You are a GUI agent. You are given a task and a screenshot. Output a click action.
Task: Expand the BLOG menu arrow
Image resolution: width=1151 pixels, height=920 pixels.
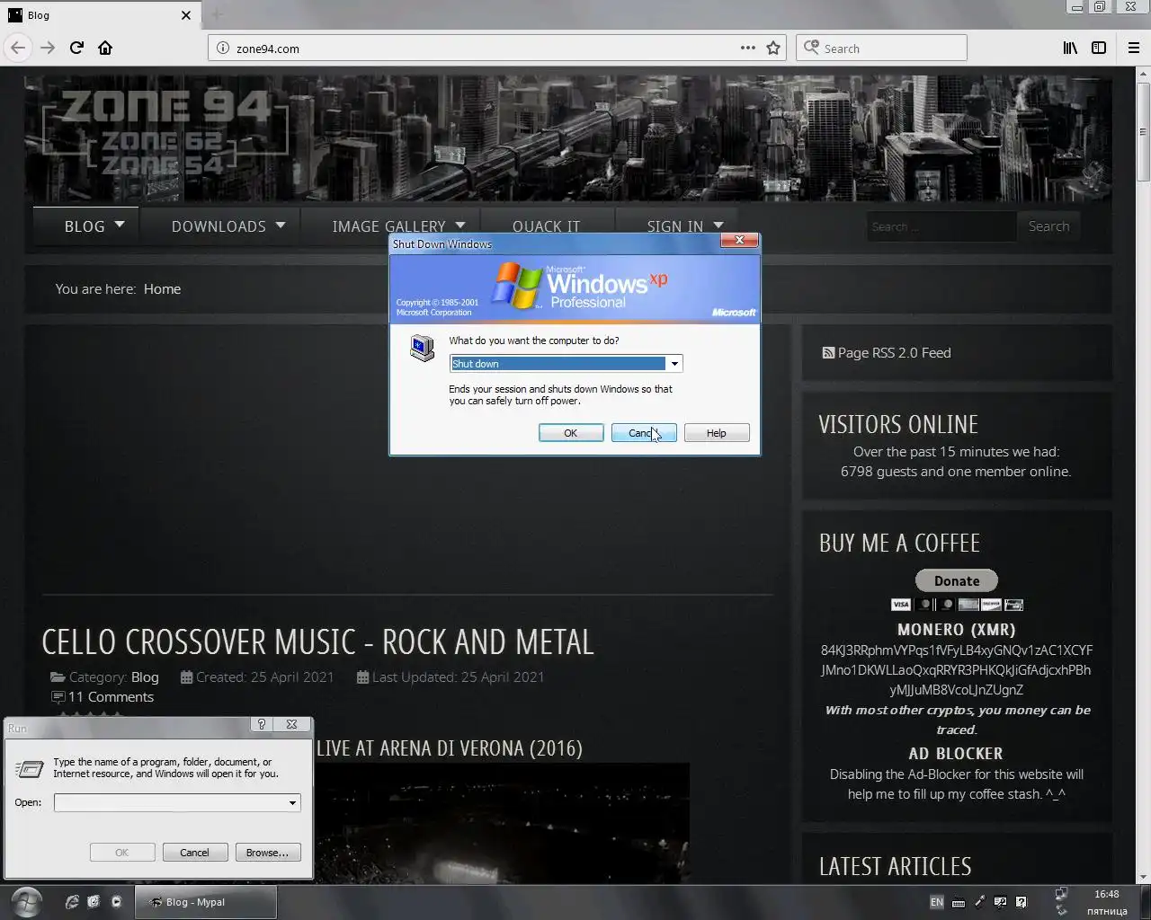pyautogui.click(x=120, y=225)
